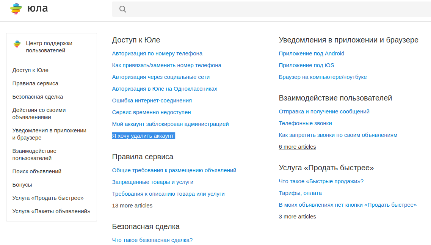Select Доступ к Юле in sidebar
431x245 pixels.
[30, 70]
